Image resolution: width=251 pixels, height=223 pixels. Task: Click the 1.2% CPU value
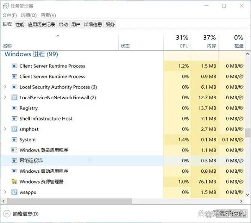tap(184, 66)
